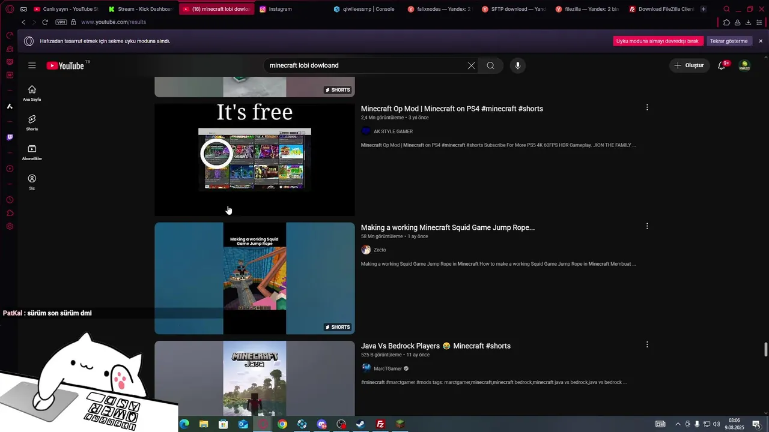Open settings gear in Opera sidebar
This screenshot has height=432, width=769.
click(10, 226)
